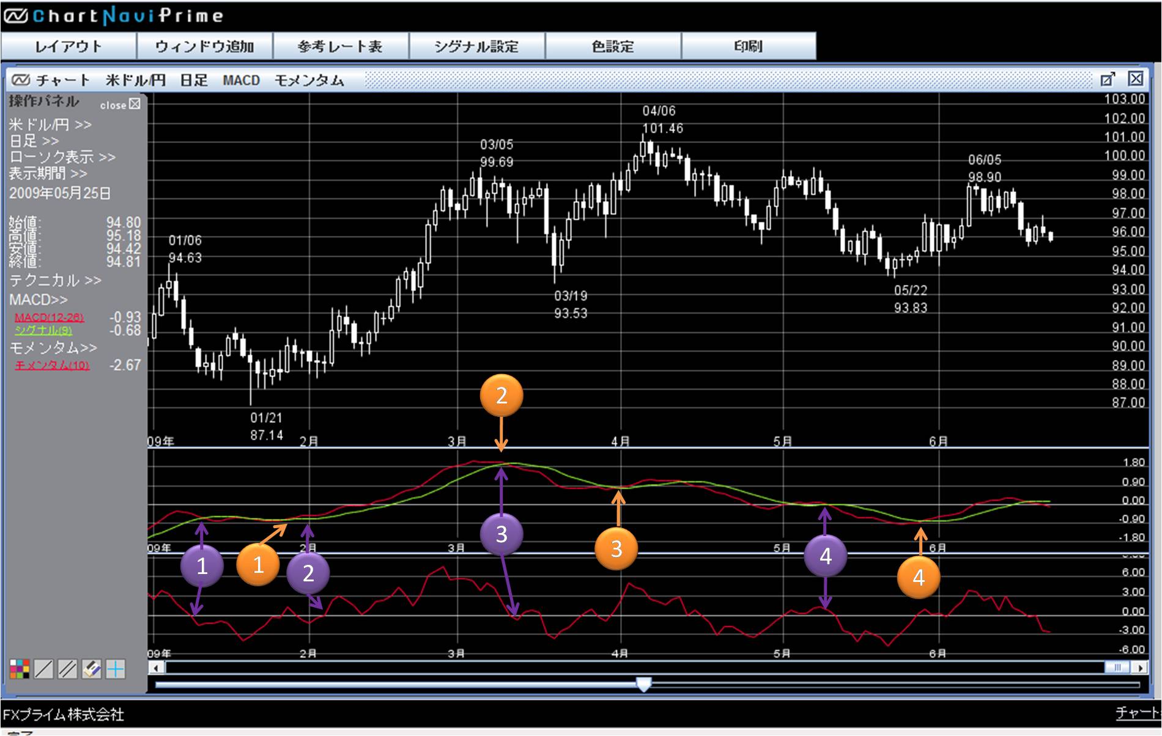Viewport: 1162px width, 736px height.
Task: Expand the テクニカル indicators list
Action: click(x=55, y=281)
